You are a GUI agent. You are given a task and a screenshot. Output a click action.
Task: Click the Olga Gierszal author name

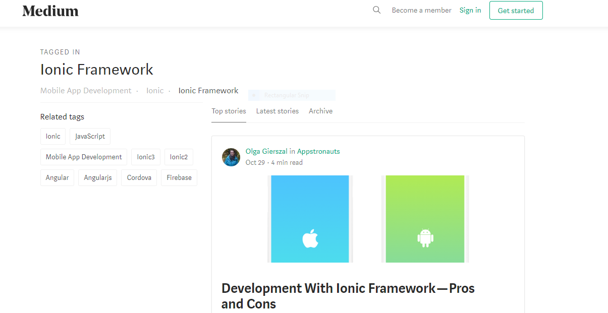(x=266, y=151)
